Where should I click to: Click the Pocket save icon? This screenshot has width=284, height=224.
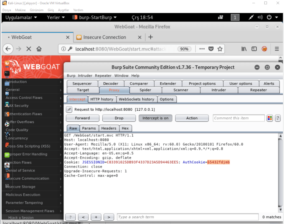click(211, 49)
